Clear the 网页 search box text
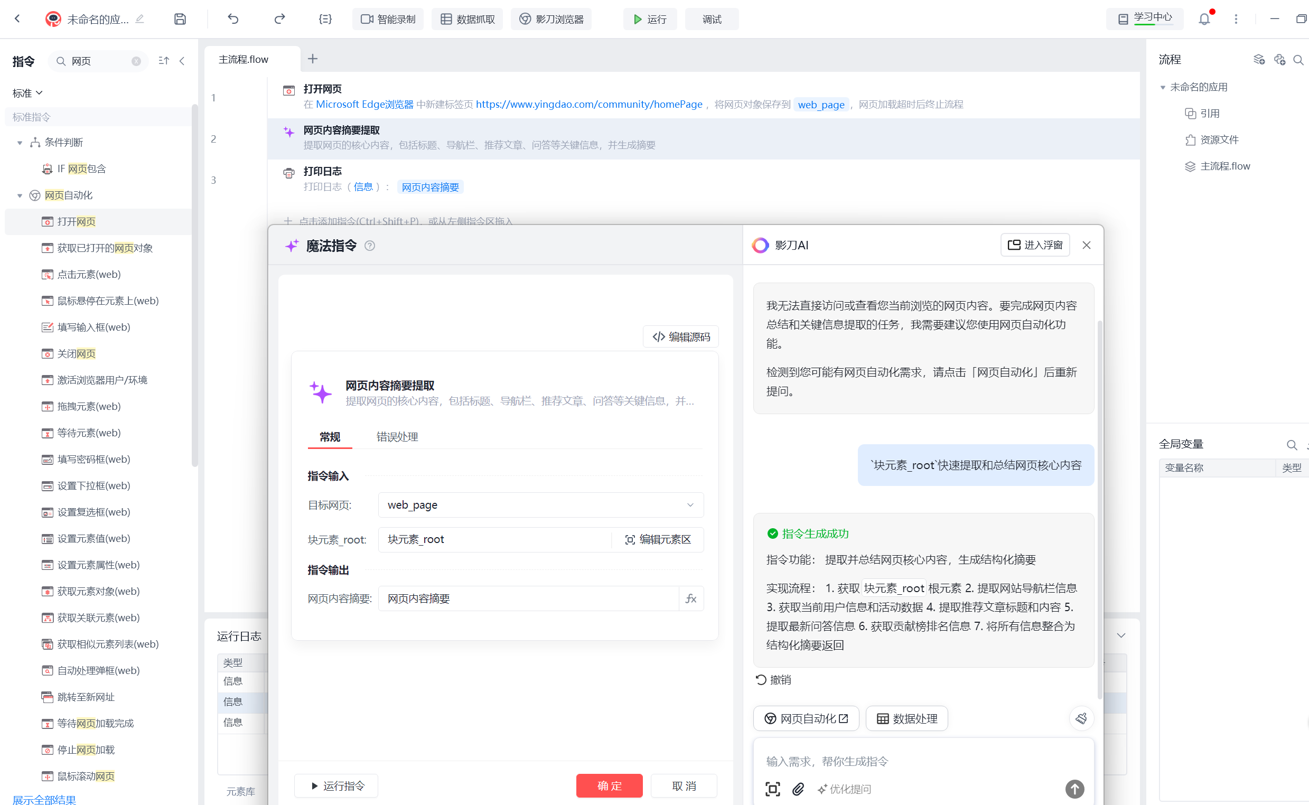The image size is (1309, 805). coord(136,61)
